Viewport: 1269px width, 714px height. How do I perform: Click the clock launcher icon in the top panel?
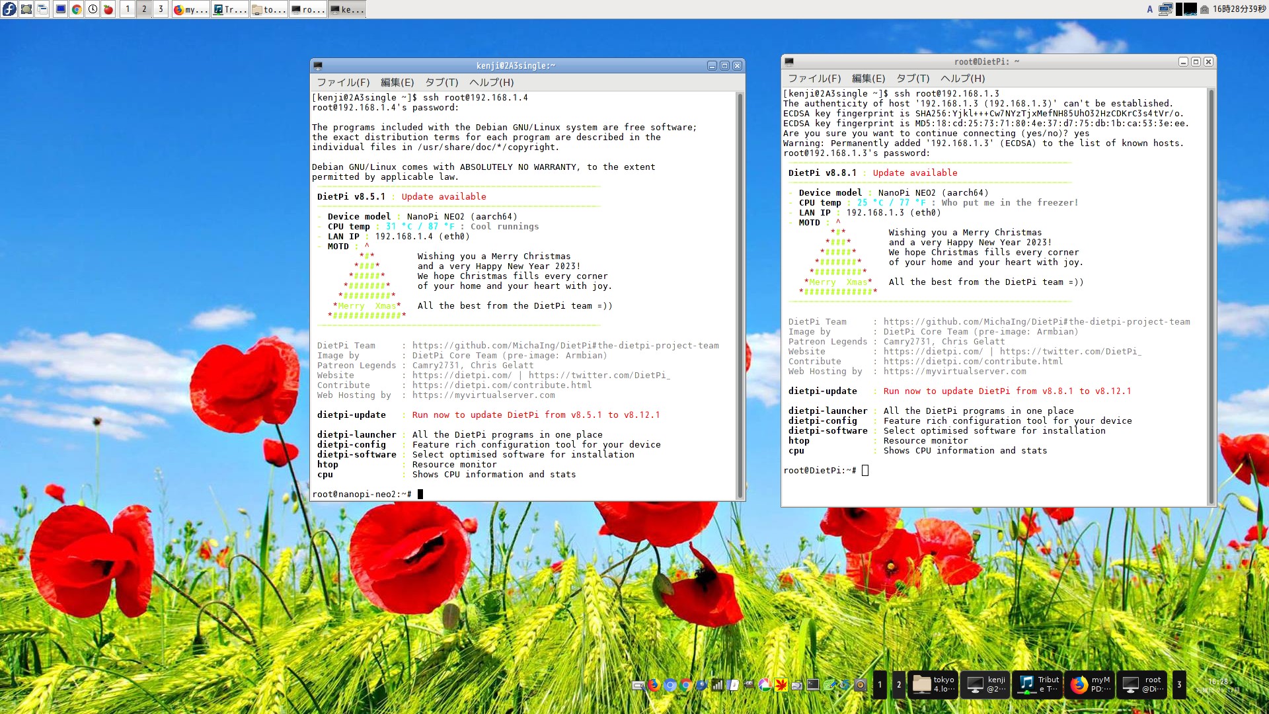click(93, 9)
